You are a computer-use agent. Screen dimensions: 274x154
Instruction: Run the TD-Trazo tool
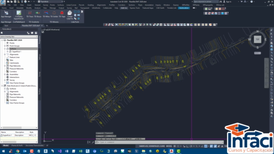(30, 14)
